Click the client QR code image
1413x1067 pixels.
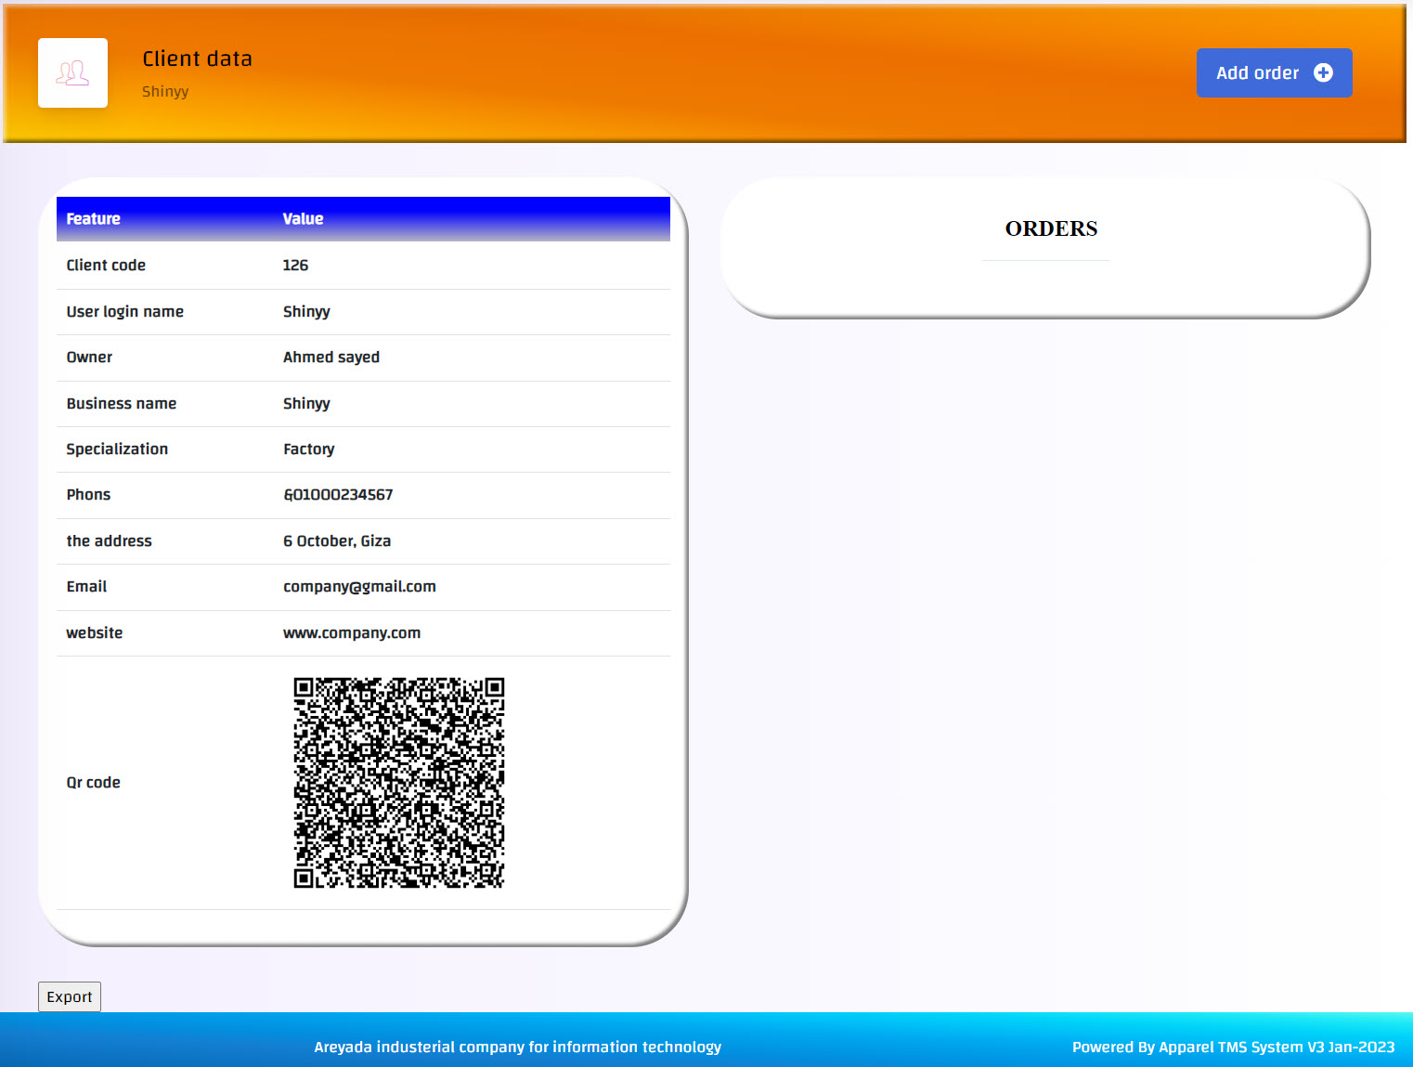coord(398,782)
